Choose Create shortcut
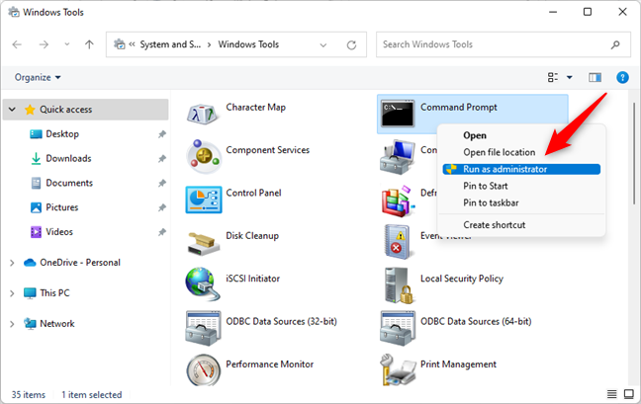The width and height of the screenshot is (641, 404). point(521,225)
